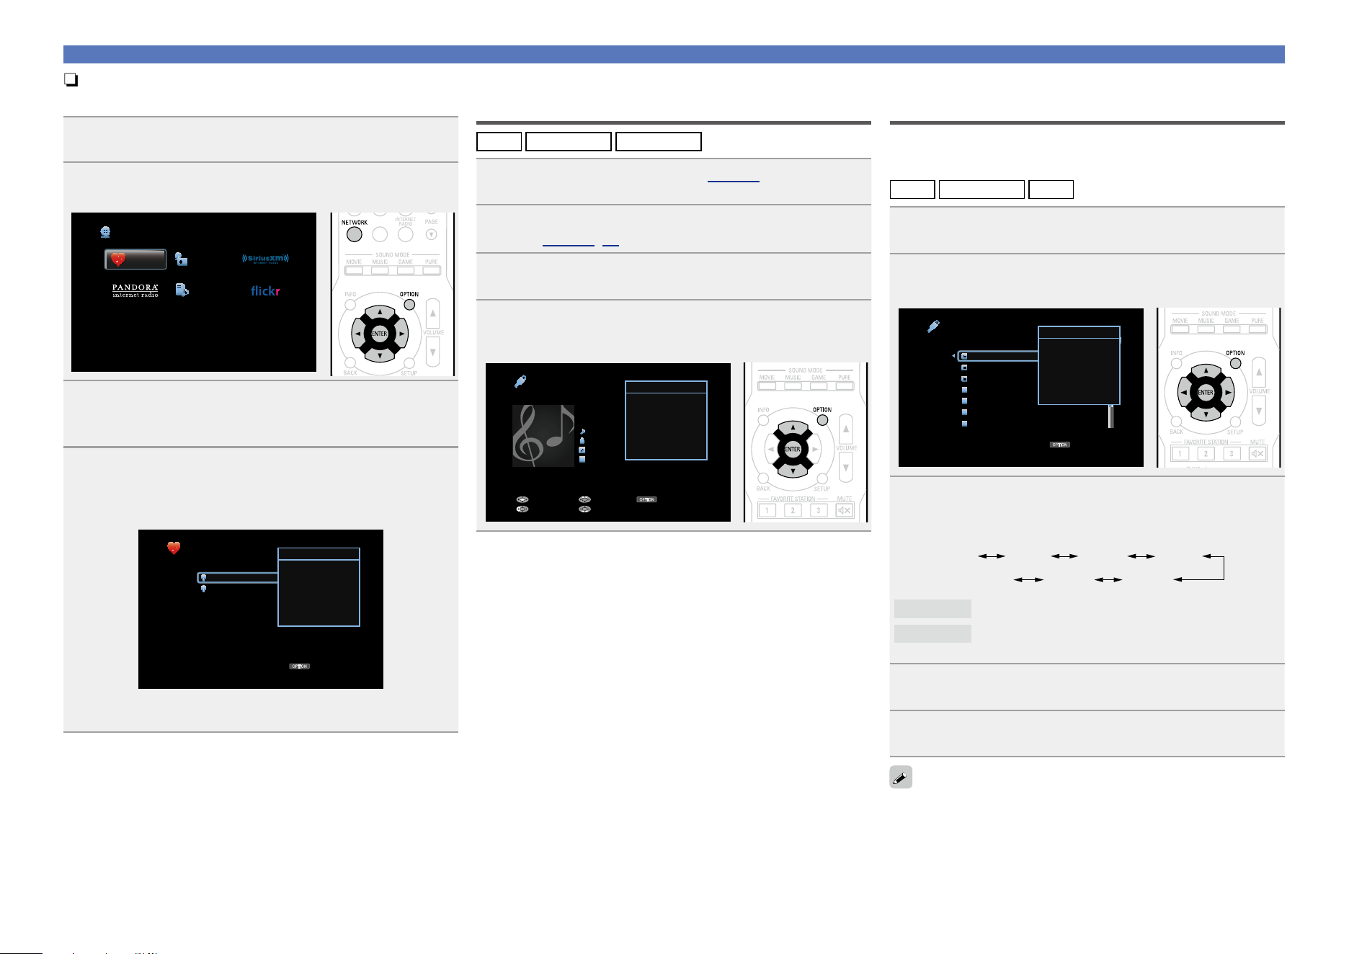Viewport: 1349px width, 954px height.
Task: Open Pandora internet radio tile
Action: pyautogui.click(x=135, y=290)
